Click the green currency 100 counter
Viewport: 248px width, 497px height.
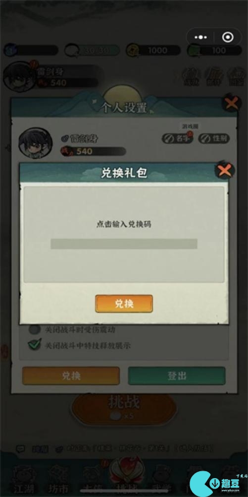click(x=214, y=51)
